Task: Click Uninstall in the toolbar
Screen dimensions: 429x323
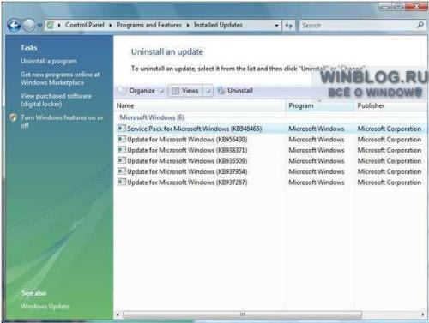Action: click(240, 91)
